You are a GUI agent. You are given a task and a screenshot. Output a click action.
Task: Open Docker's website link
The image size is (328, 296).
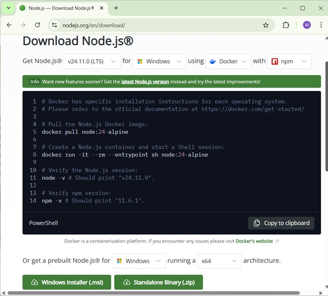coord(254,241)
